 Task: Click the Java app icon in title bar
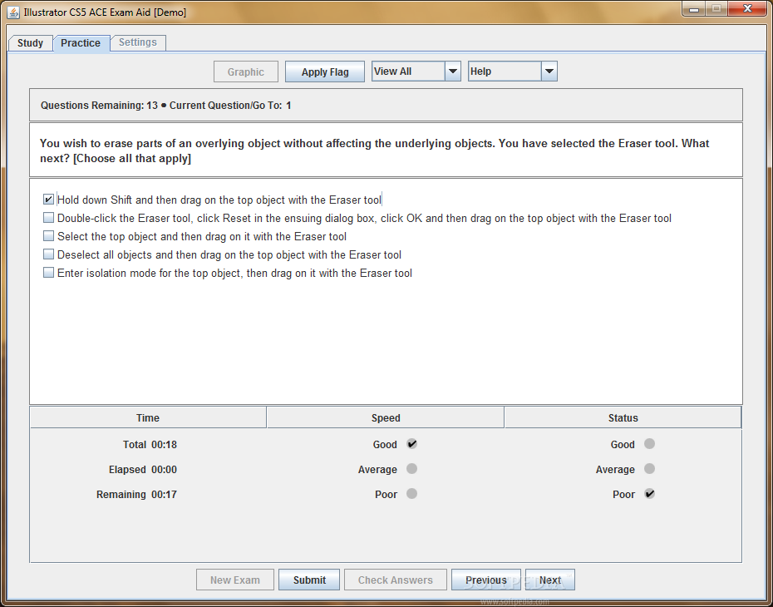click(x=13, y=12)
